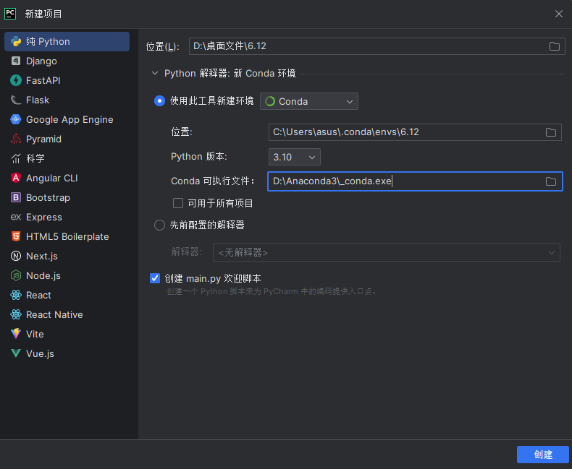Screen dimensions: 572x469
Task: Select Bootstrap project type
Action: (67, 197)
